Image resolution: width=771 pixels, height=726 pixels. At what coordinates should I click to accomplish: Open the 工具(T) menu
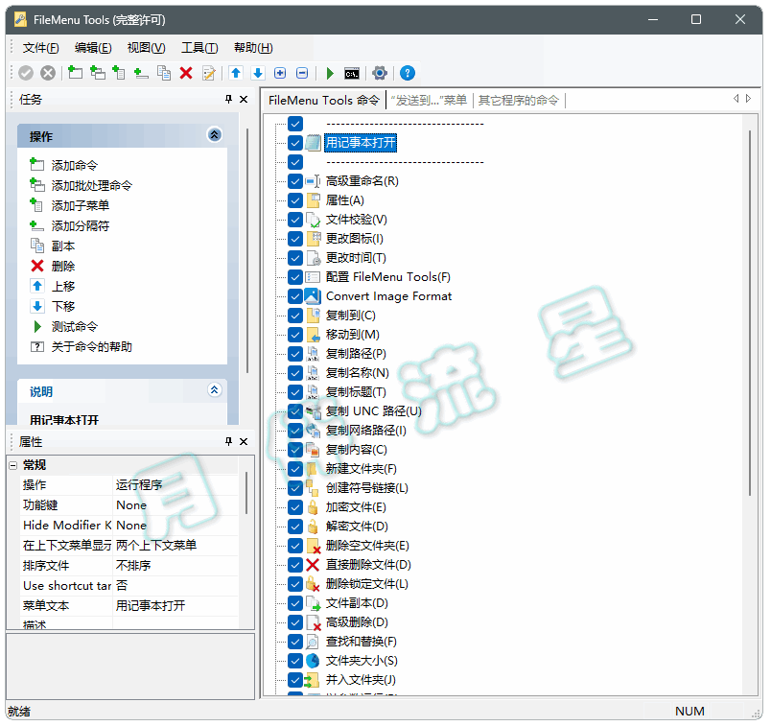[x=199, y=47]
